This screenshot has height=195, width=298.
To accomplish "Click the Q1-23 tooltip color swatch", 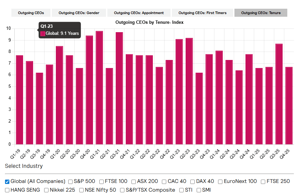I will [43, 34].
